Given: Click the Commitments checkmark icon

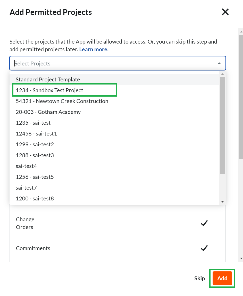Looking at the screenshot, I should click(x=204, y=248).
